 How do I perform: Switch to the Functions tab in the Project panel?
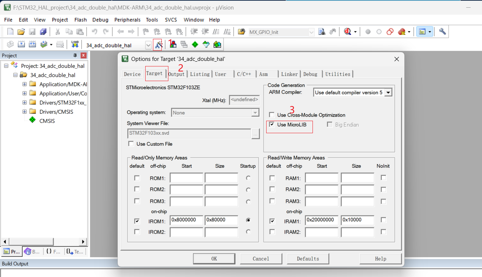click(53, 252)
